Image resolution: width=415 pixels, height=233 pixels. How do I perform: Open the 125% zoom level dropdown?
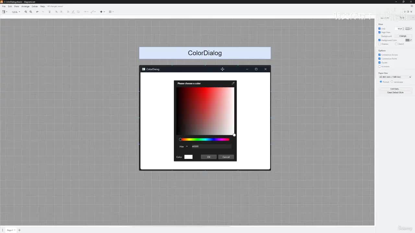point(16,12)
